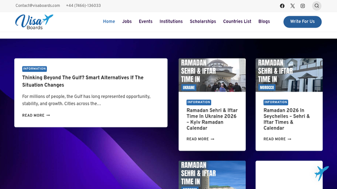The width and height of the screenshot is (337, 189).
Task: Open the Jobs menu item
Action: (127, 22)
